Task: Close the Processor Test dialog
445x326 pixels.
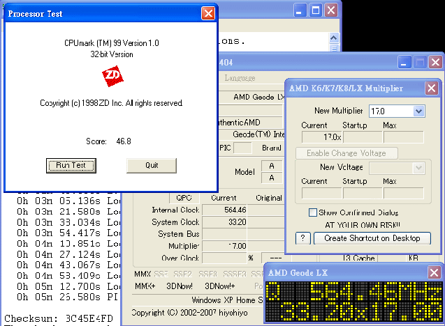Action: point(208,13)
